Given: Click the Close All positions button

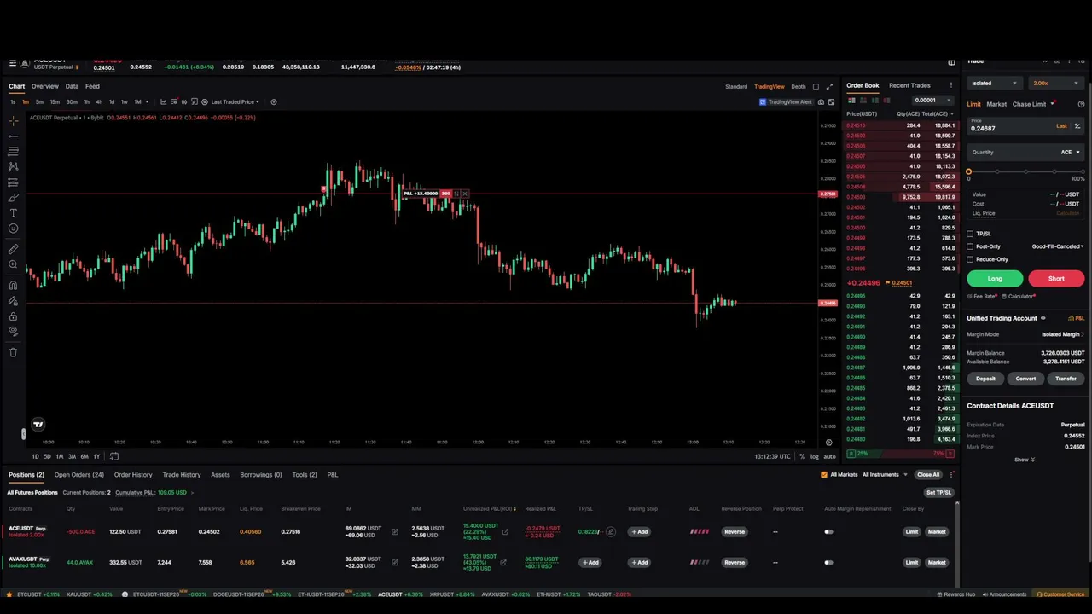Looking at the screenshot, I should coord(928,475).
